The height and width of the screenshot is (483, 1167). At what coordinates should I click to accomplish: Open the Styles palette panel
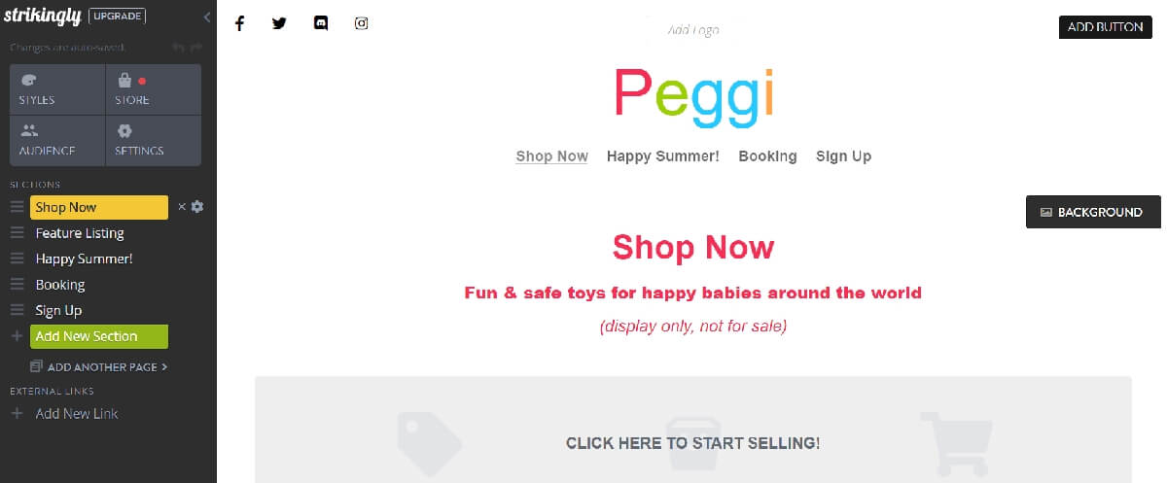57,89
